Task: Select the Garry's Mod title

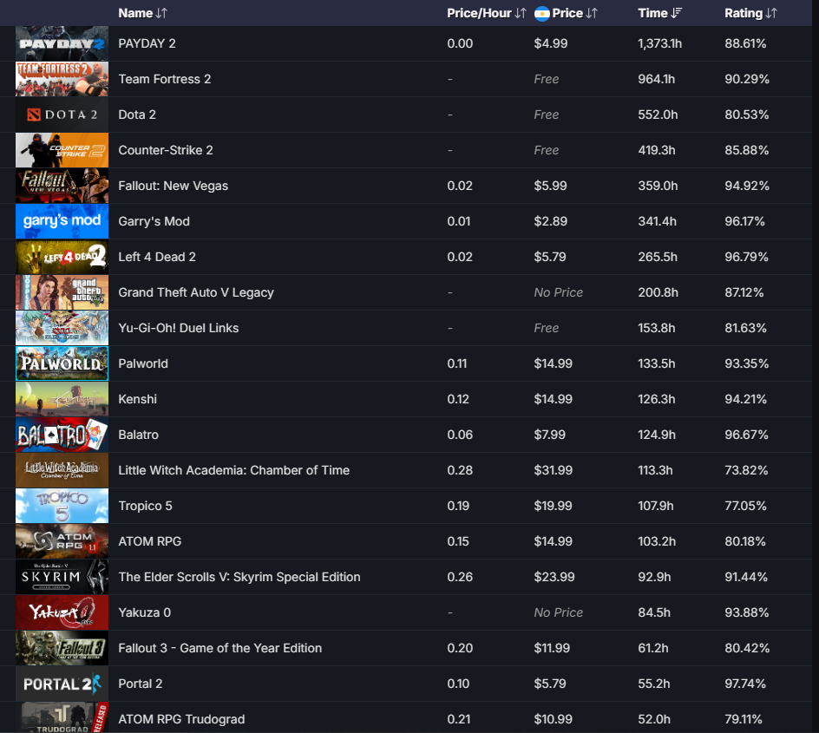Action: tap(154, 221)
